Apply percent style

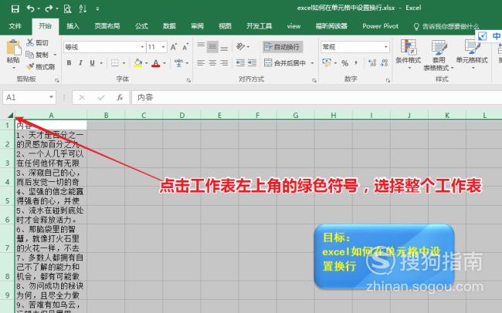tap(344, 63)
